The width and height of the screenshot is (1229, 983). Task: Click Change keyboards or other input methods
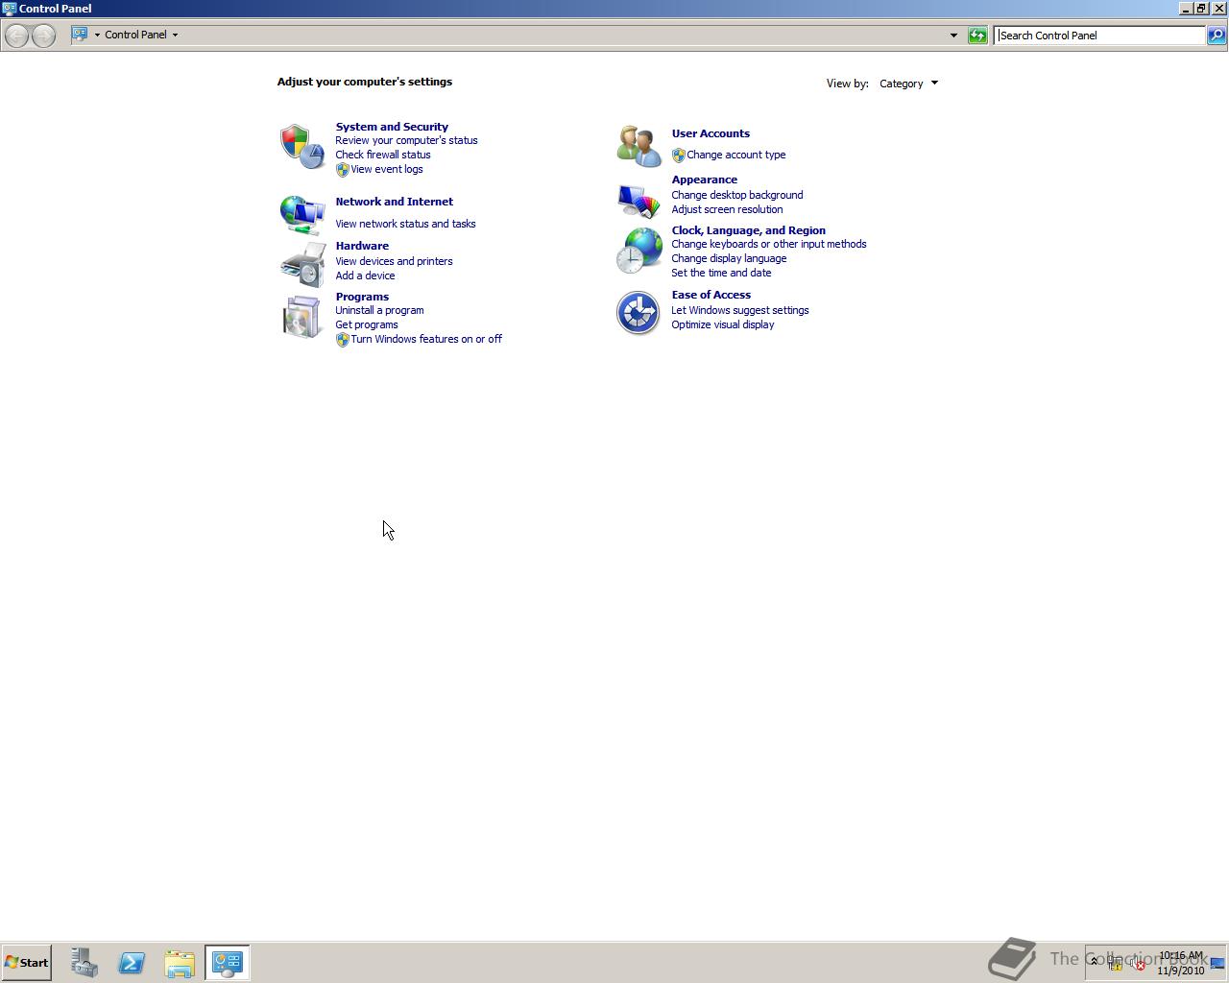(769, 244)
